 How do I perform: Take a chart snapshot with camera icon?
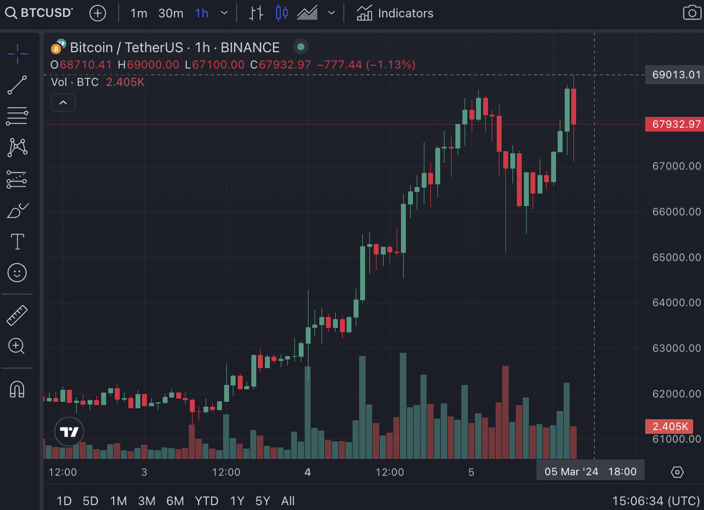coord(691,13)
